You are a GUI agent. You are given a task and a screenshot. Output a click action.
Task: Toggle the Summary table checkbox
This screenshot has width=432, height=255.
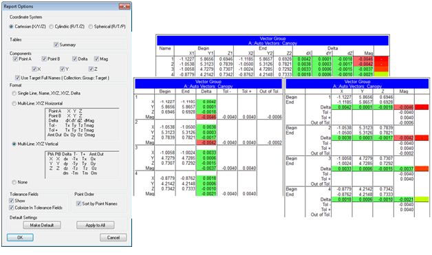tap(56, 45)
